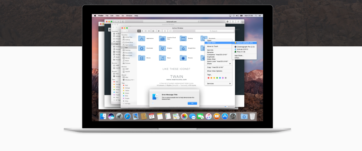Open the Desktop folder icon
Image resolution: width=362 pixels, height=151 pixels.
(183, 38)
